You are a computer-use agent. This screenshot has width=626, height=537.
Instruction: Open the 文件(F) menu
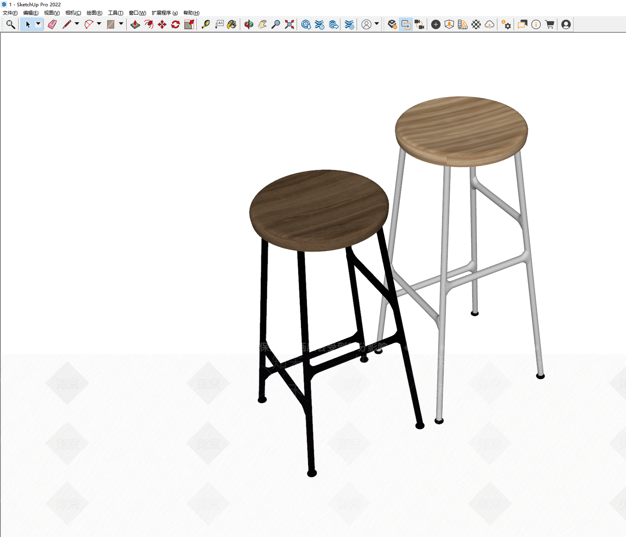click(x=10, y=13)
